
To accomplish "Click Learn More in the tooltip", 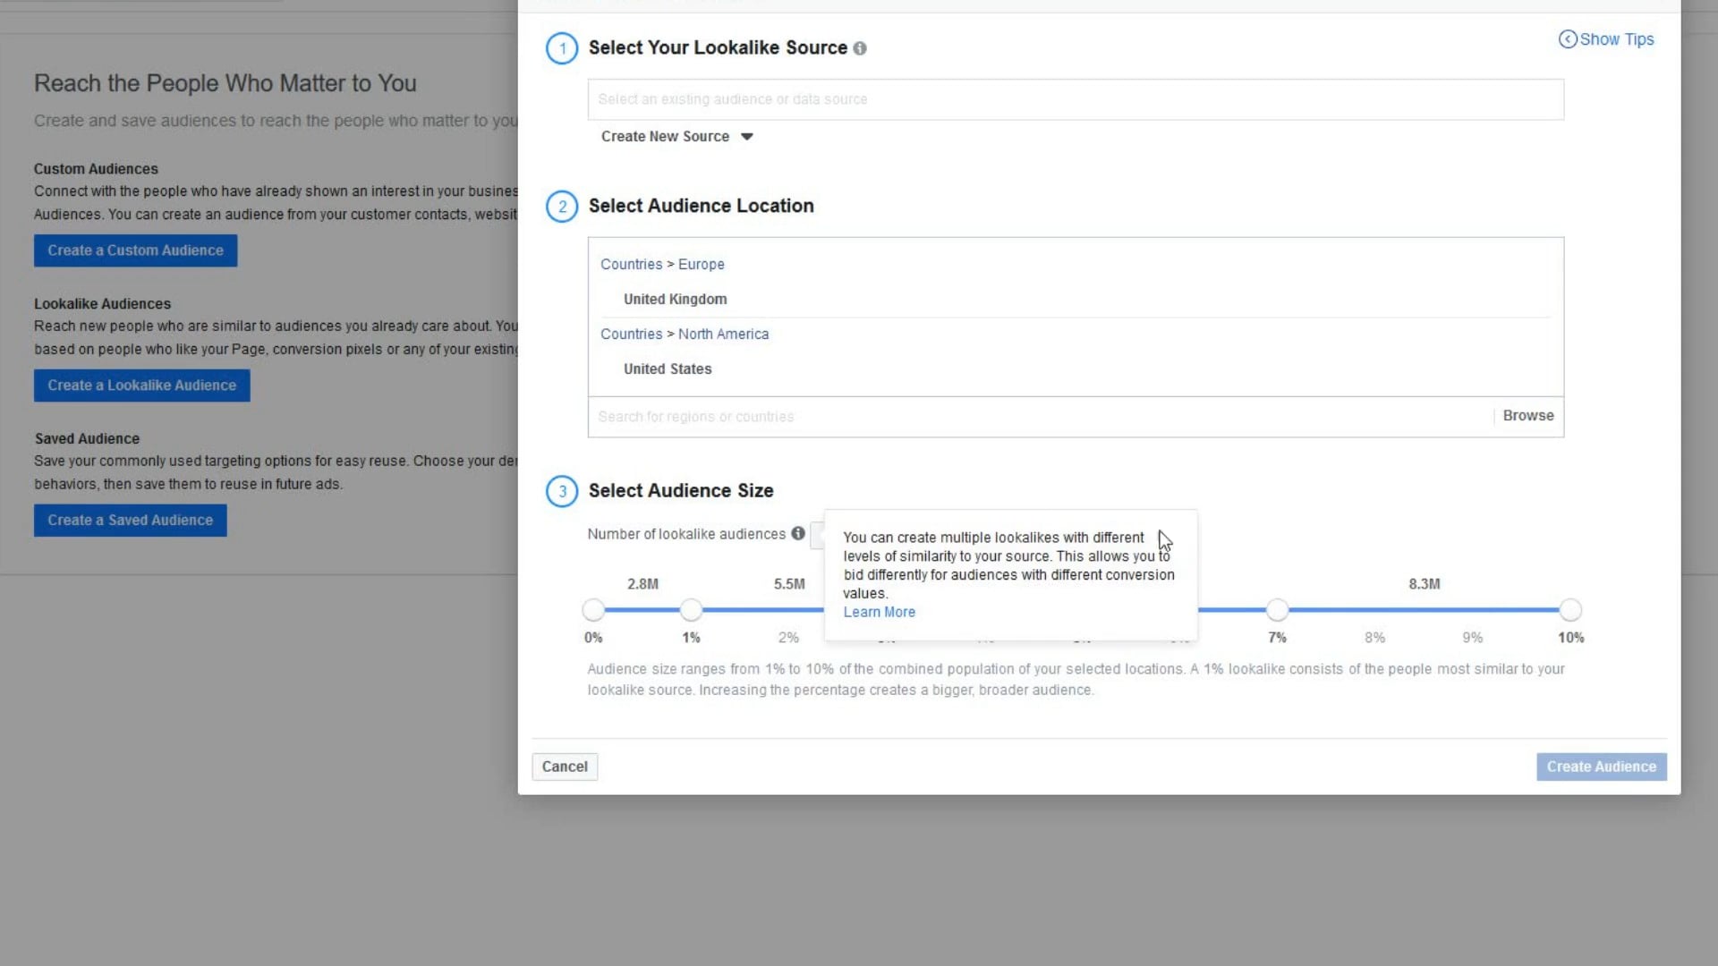I will click(880, 613).
